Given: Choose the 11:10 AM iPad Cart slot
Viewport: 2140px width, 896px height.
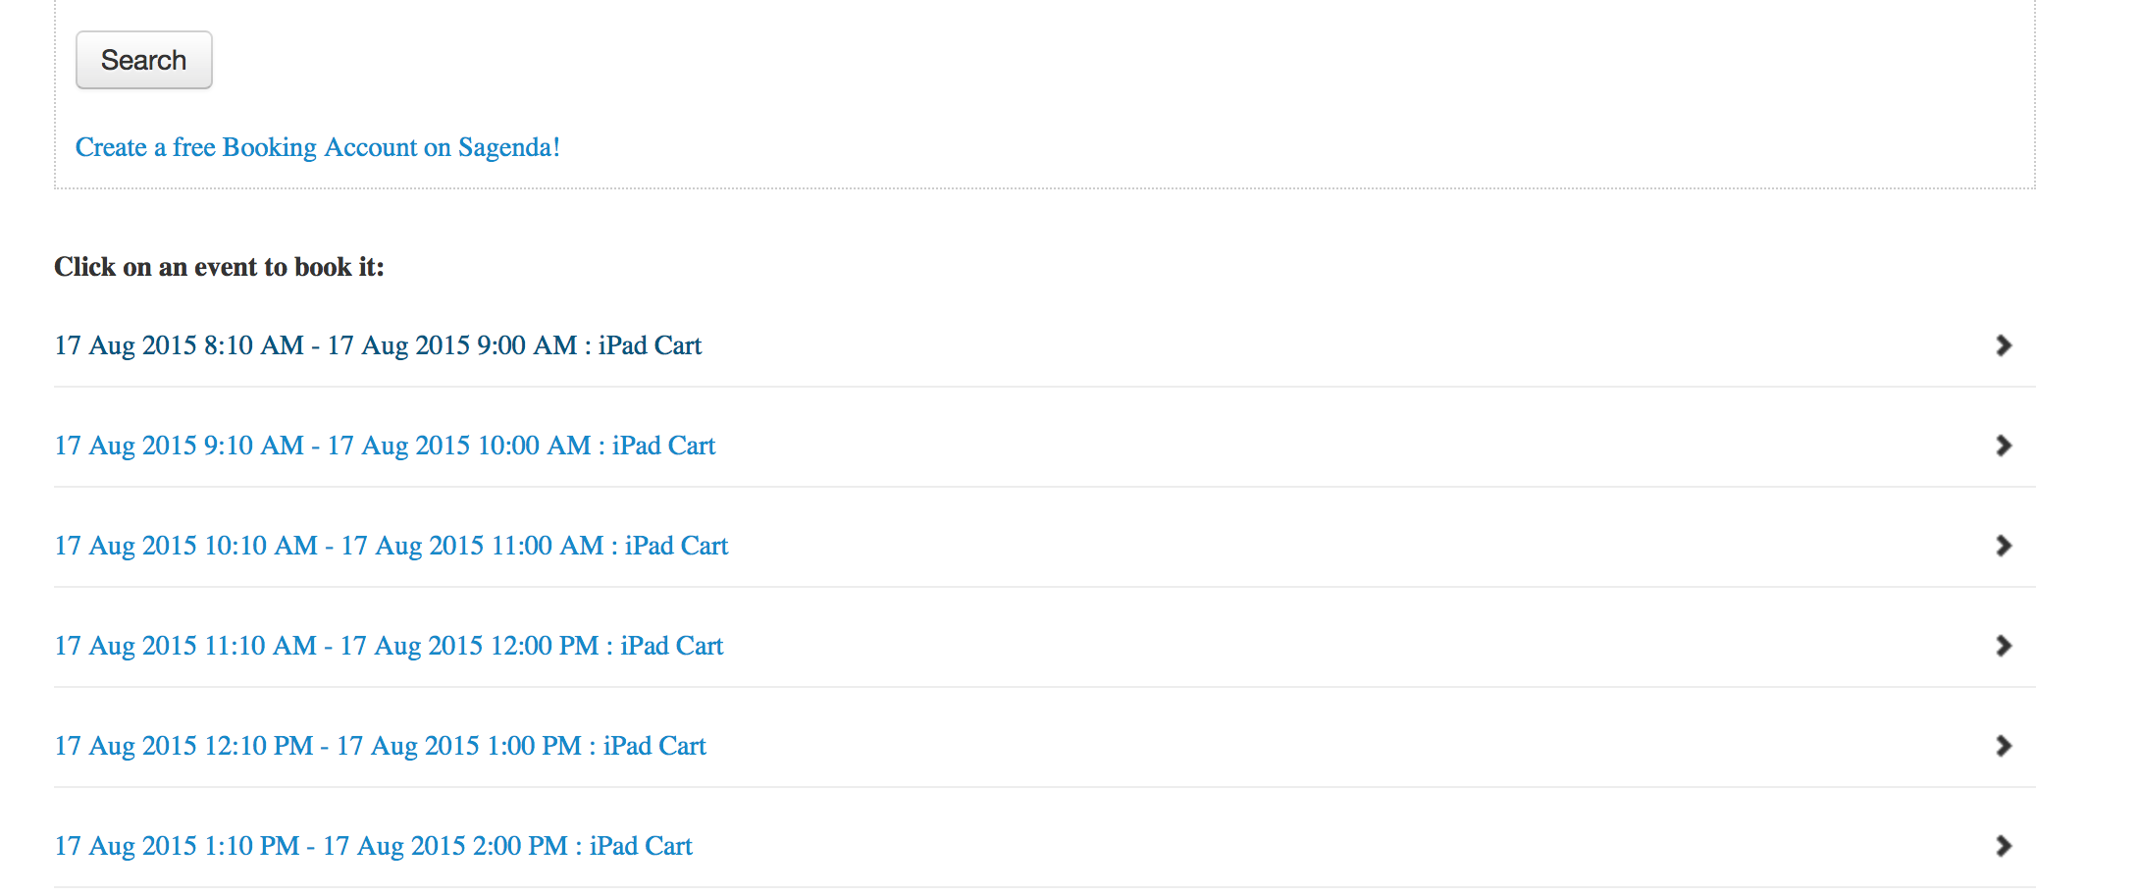Looking at the screenshot, I should pos(389,646).
